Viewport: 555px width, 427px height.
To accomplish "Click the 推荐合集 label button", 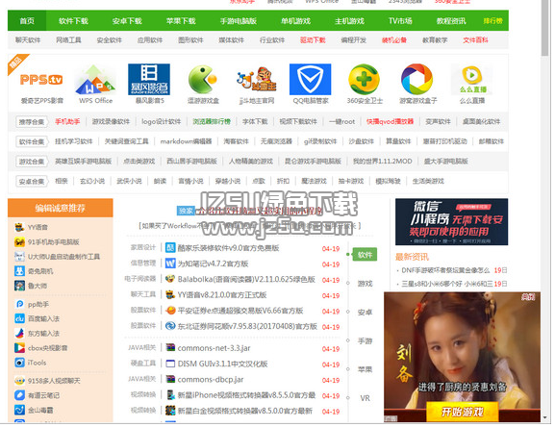I will tap(32, 122).
